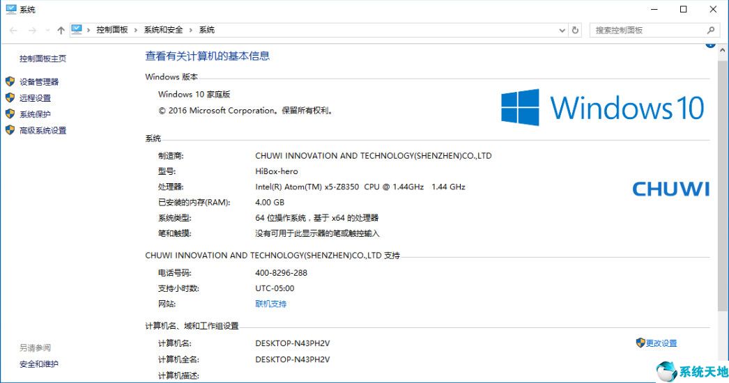
Task: Open 设备管理器 from the sidebar
Action: 39,81
